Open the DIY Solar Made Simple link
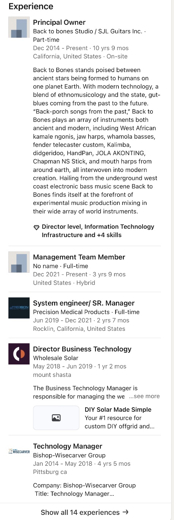Screen dimensions: 174x520 pos(118,409)
